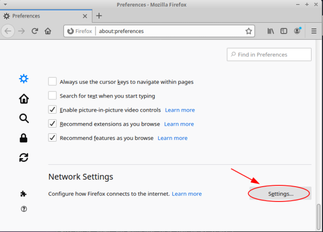Open the hamburger application menu
323x232 pixels.
click(x=314, y=31)
